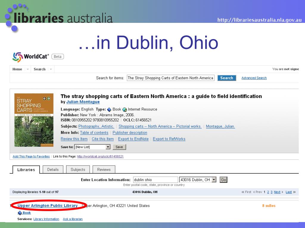Expand the Save to list dropdown

click(108, 147)
